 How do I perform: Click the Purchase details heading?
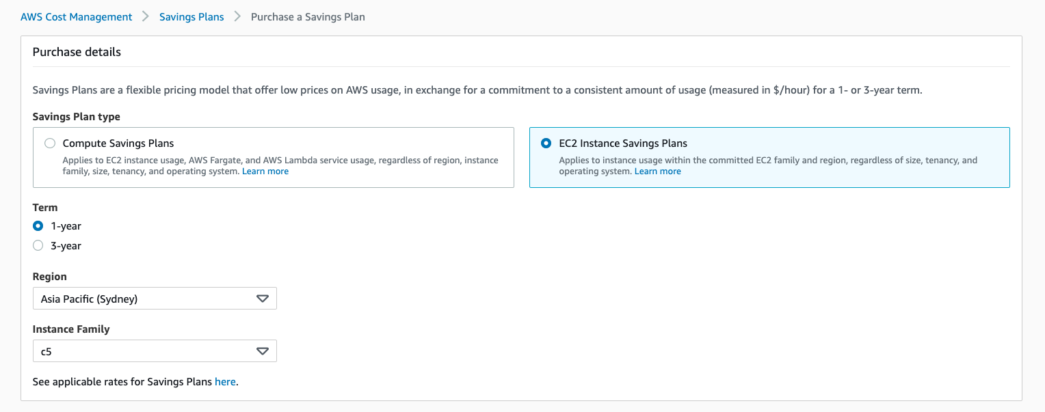77,52
